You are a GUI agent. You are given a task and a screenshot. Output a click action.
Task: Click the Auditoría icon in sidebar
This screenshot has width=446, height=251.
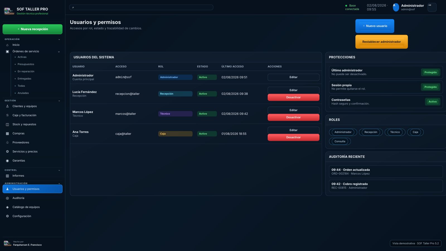7,198
